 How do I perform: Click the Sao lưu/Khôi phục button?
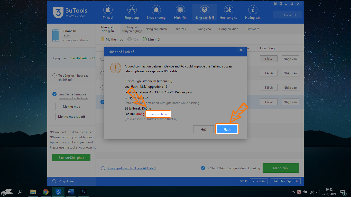tap(71, 157)
